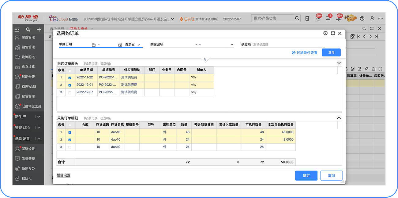Screen dimensions: 398x198
Task: Check the 2022-12-07 purchase order row
Action: pos(70,92)
